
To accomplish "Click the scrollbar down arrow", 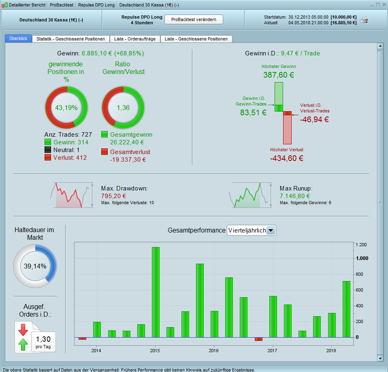I will pyautogui.click(x=380, y=358).
